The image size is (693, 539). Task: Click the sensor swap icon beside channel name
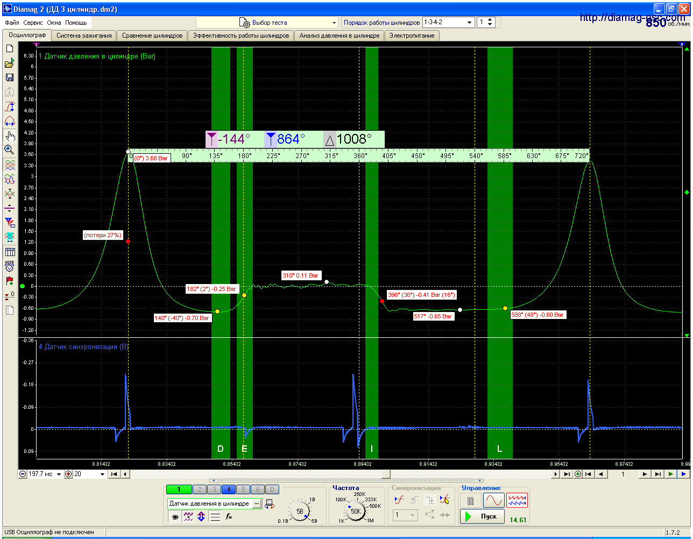269,504
